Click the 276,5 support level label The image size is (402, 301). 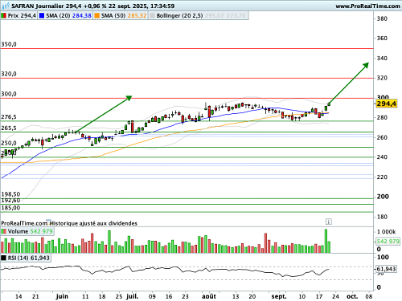click(9, 117)
